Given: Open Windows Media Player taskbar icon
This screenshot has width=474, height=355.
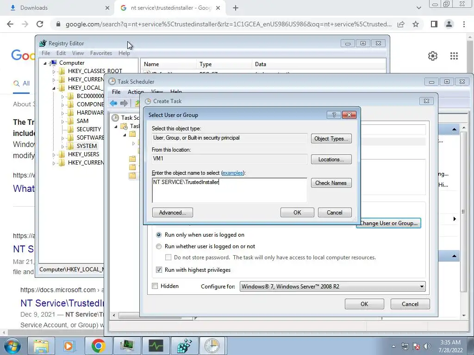Looking at the screenshot, I should (x=69, y=346).
